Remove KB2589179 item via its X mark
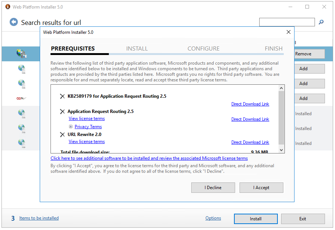335x230 pixels. pos(62,96)
